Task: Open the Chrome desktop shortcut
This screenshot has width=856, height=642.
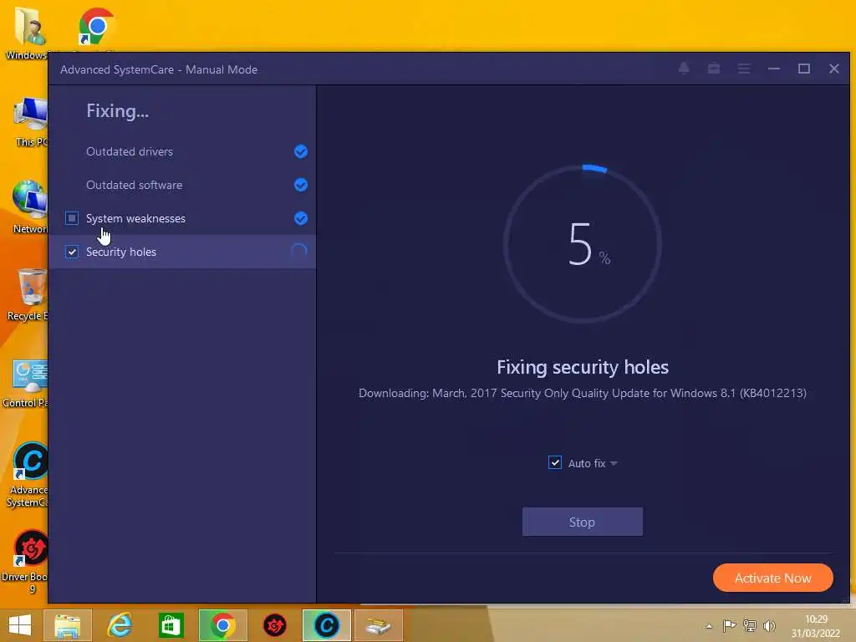Action: (x=95, y=26)
